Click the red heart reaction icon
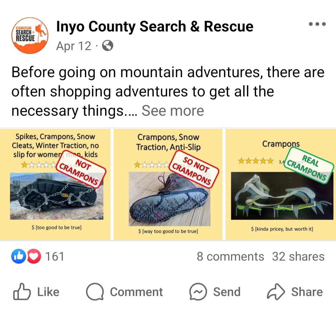 [x=34, y=256]
